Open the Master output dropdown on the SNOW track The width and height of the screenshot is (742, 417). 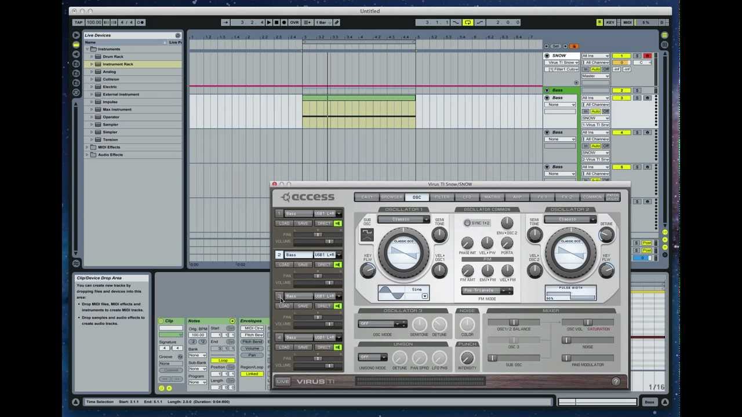coord(595,76)
